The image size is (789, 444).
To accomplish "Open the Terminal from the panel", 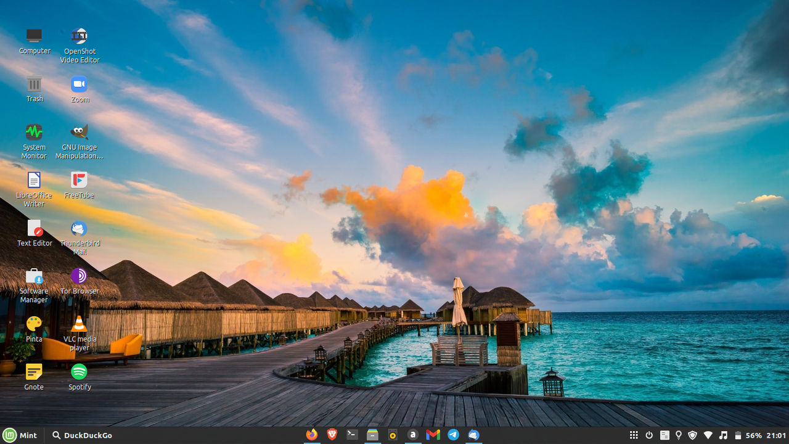I will point(352,435).
